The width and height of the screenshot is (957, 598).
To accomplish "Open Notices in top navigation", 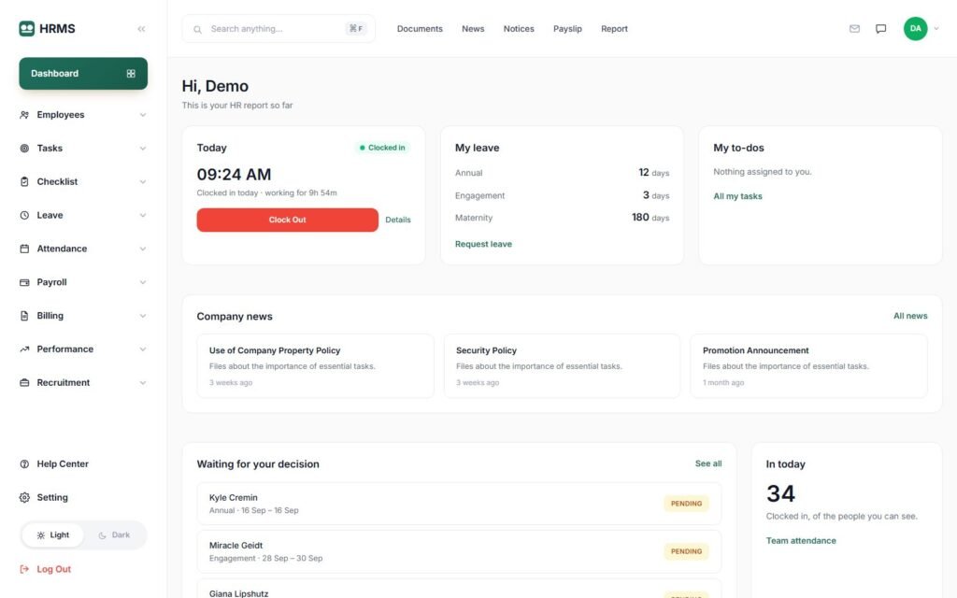I will pyautogui.click(x=519, y=29).
